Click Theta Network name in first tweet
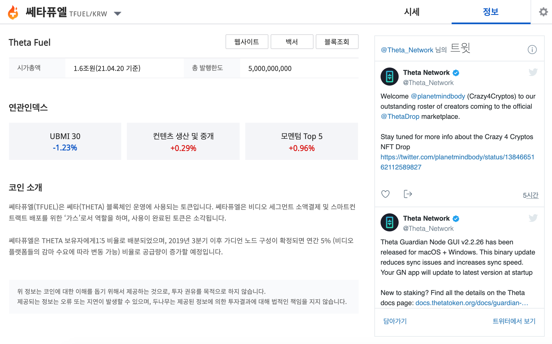The height and width of the screenshot is (344, 552). (x=426, y=73)
